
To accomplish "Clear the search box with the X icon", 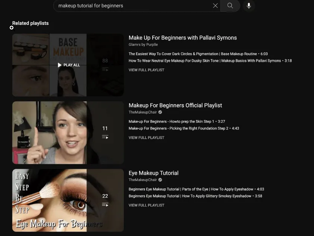I will coord(215,6).
